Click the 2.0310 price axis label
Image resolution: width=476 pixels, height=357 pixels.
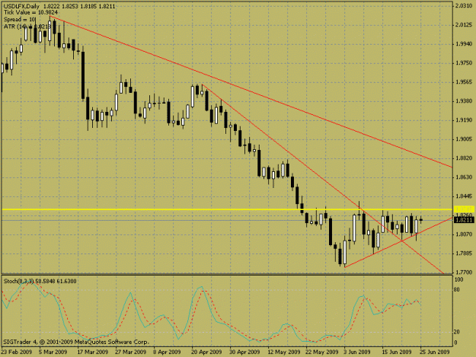464,6
